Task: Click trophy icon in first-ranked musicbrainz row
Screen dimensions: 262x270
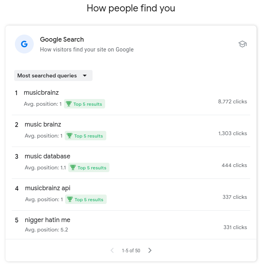Action: (x=69, y=104)
